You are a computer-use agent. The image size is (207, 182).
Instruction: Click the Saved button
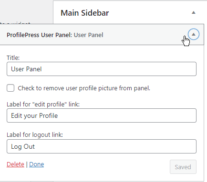pos(183,167)
